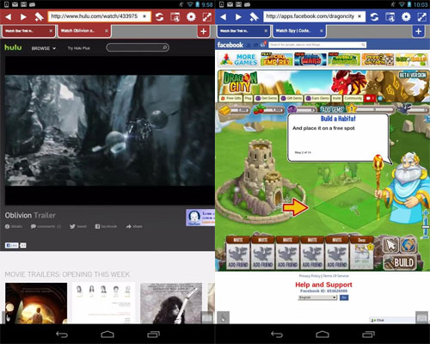Add a new tab in blue browser
The height and width of the screenshot is (344, 430).
point(418,31)
